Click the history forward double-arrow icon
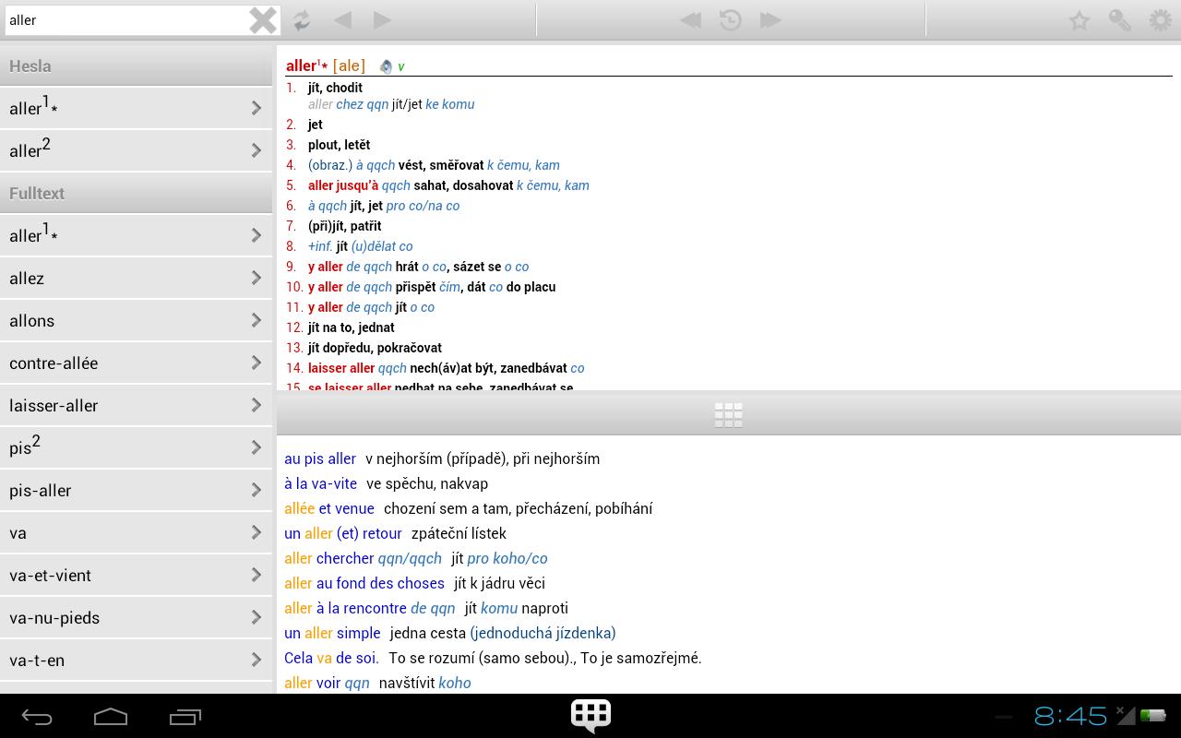The width and height of the screenshot is (1181, 738). pyautogui.click(x=770, y=19)
